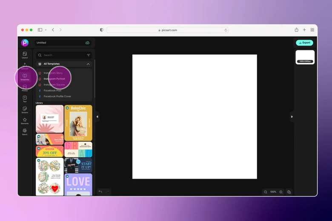
Task: Click the Export button
Action: (304, 43)
